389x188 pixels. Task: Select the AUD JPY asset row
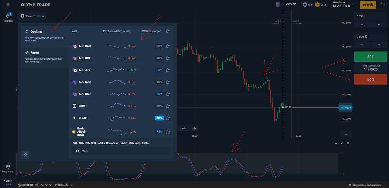(121, 70)
